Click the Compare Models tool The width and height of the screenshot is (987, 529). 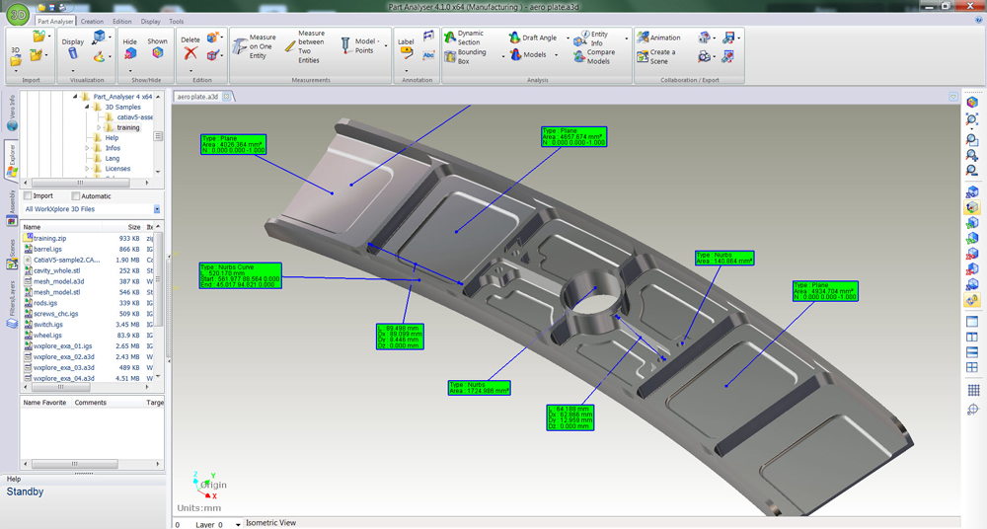click(593, 55)
